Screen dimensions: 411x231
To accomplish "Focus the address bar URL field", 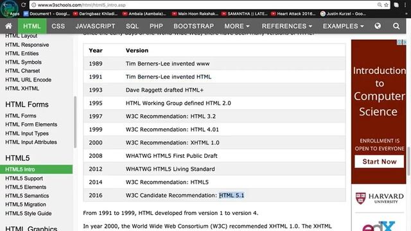I will point(204,5).
